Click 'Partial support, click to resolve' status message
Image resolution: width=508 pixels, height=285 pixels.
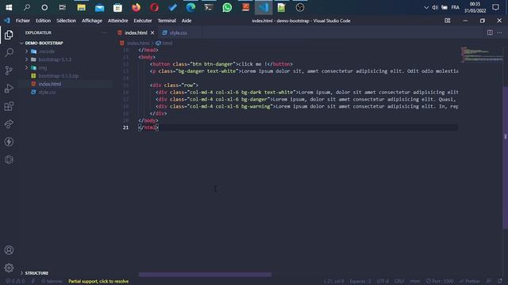(x=98, y=282)
